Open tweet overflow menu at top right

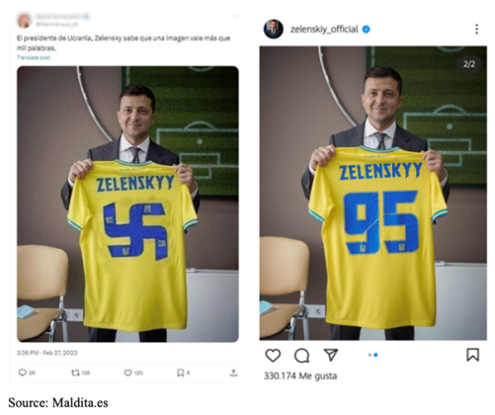point(235,16)
